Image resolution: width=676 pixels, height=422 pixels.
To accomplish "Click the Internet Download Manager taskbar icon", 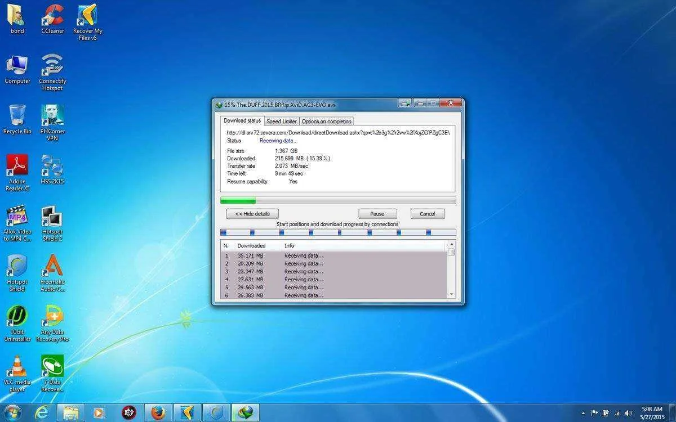I will pos(246,412).
